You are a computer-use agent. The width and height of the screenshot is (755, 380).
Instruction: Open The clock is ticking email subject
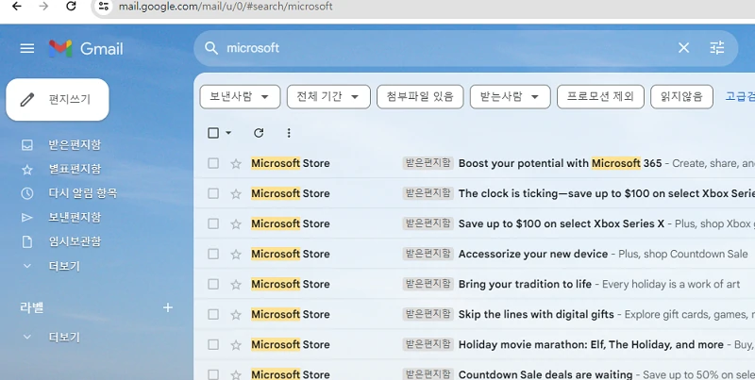(606, 193)
